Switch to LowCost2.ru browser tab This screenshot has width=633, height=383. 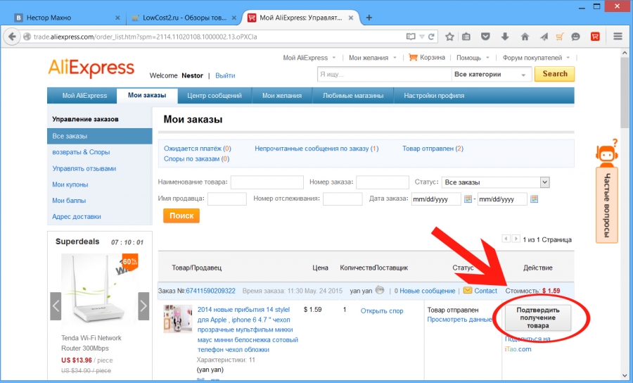tap(184, 18)
